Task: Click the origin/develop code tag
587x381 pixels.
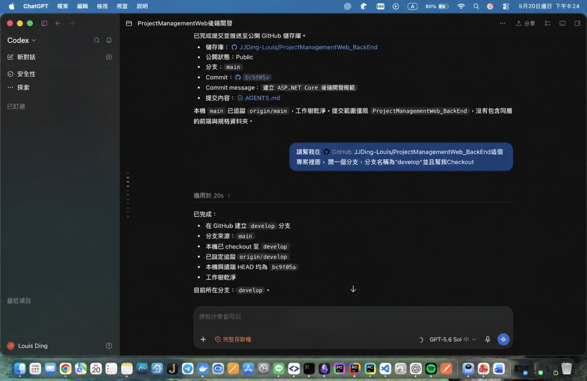Action: point(263,257)
